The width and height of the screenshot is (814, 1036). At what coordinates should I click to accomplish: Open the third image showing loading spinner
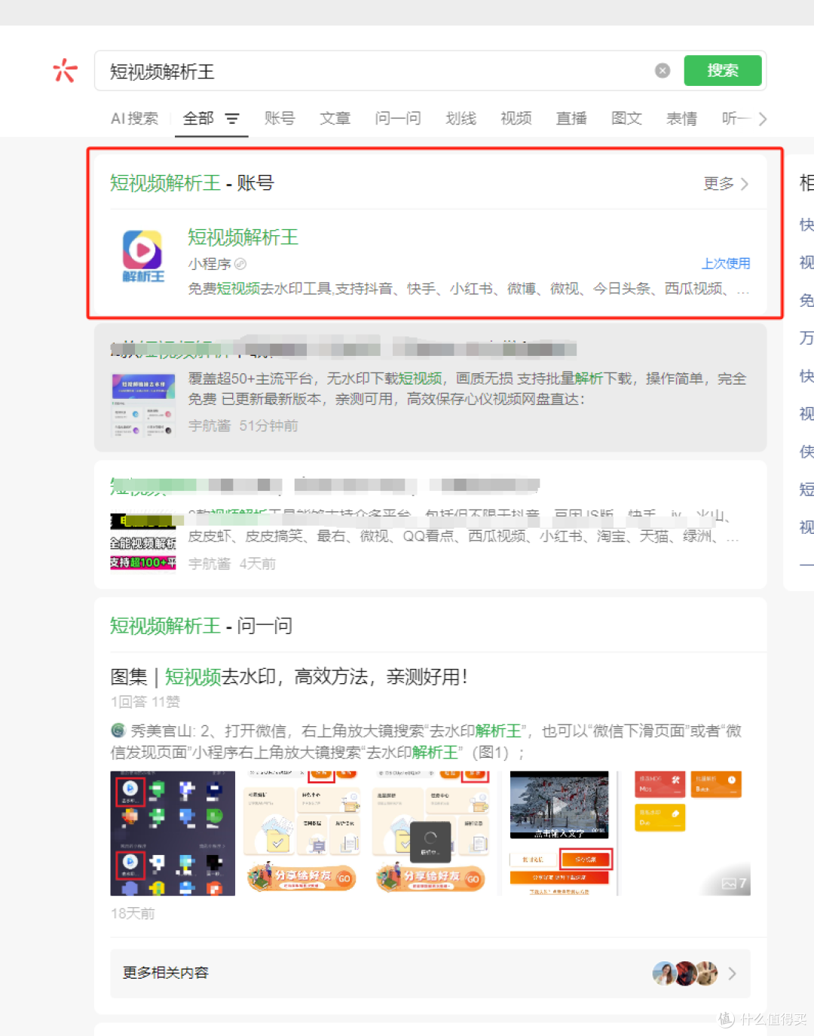431,833
